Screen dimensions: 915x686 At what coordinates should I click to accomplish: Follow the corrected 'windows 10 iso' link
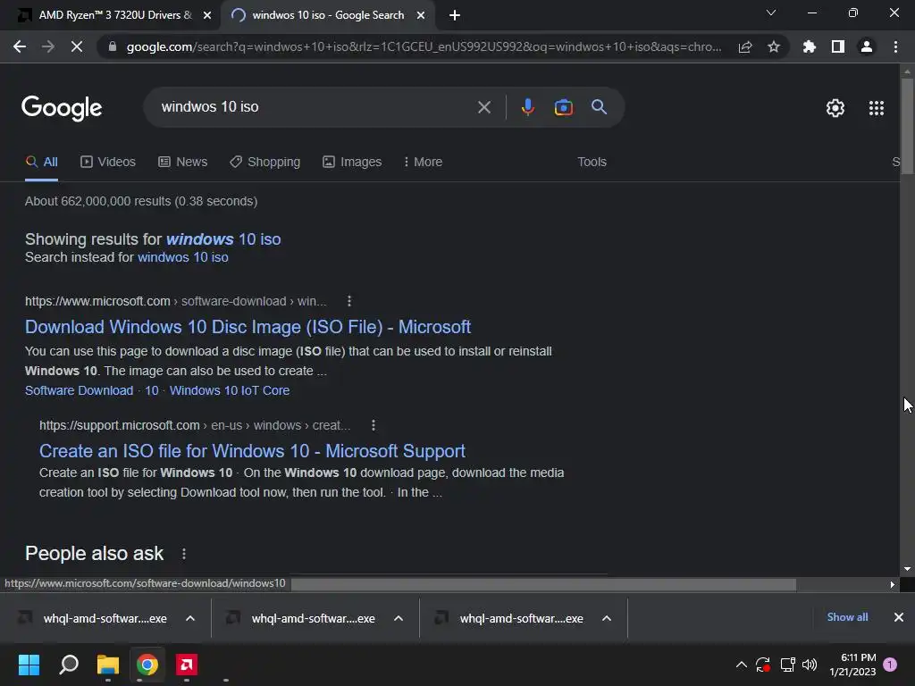point(223,239)
